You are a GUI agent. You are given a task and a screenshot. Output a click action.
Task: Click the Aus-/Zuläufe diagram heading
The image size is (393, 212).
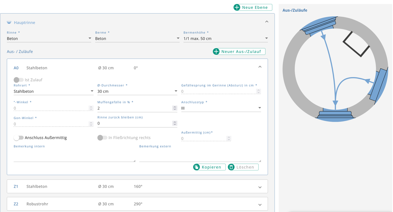[295, 10]
